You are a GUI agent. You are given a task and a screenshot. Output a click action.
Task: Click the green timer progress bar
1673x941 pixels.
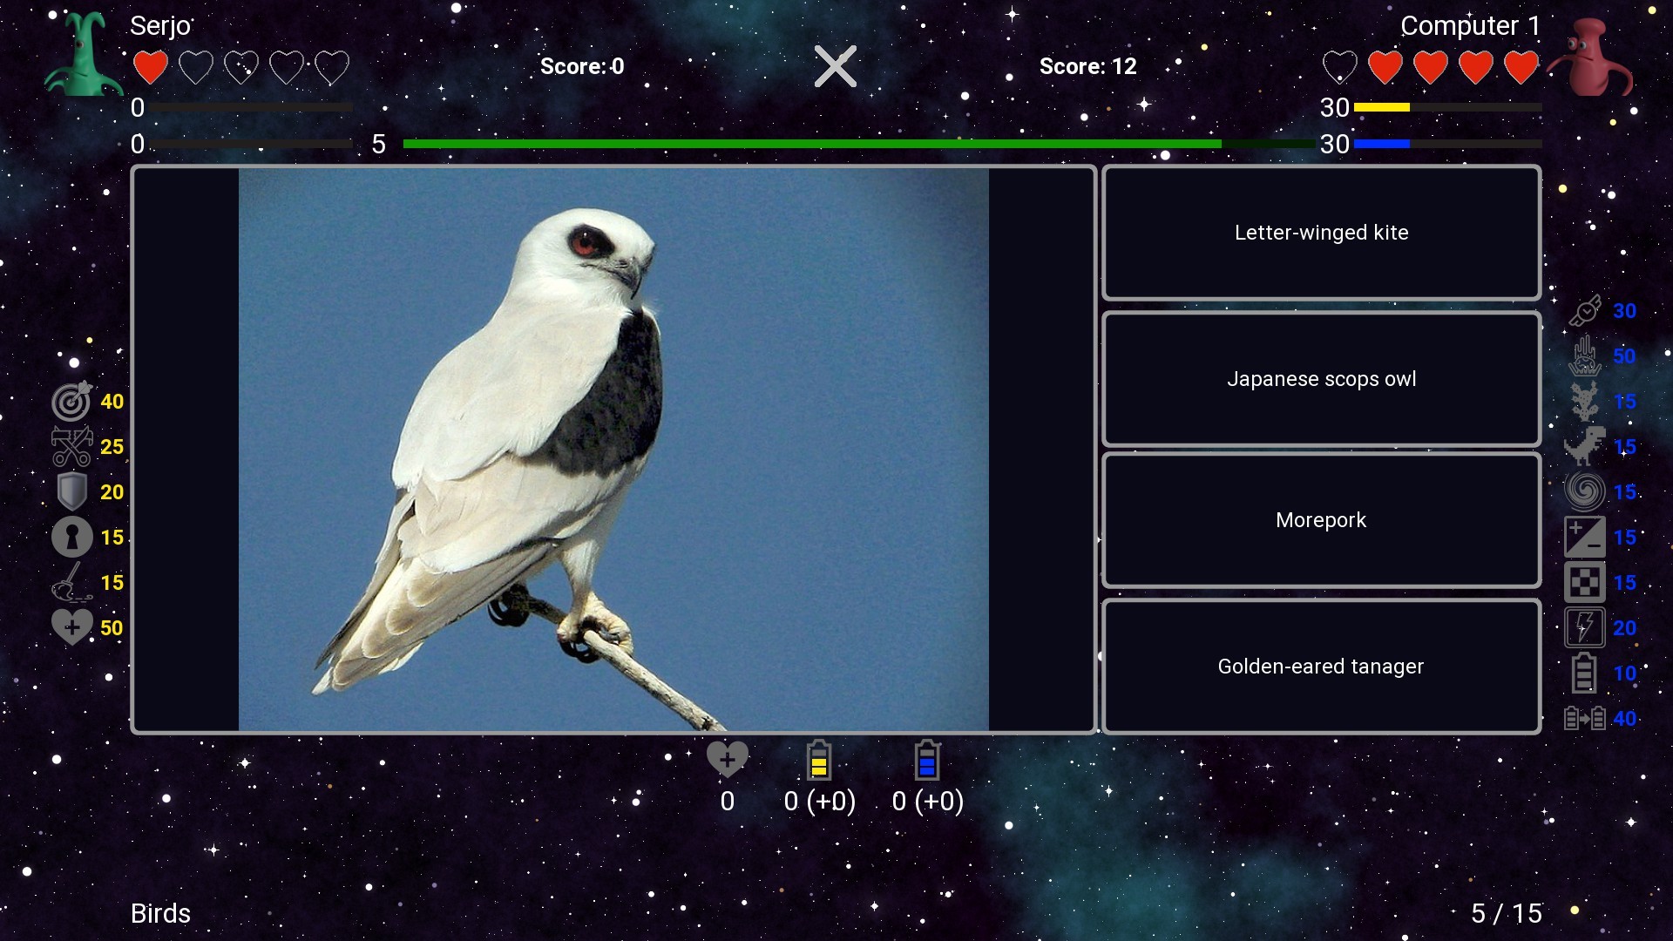coord(810,143)
